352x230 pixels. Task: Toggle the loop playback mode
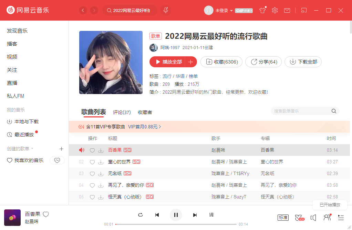coord(140,215)
